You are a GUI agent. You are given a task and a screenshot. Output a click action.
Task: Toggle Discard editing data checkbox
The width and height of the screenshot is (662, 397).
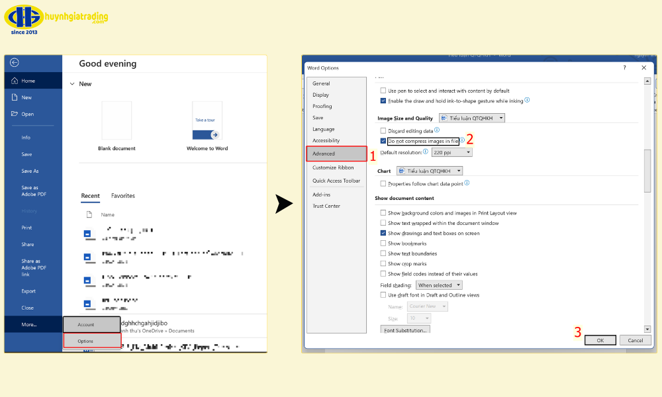[x=383, y=131]
